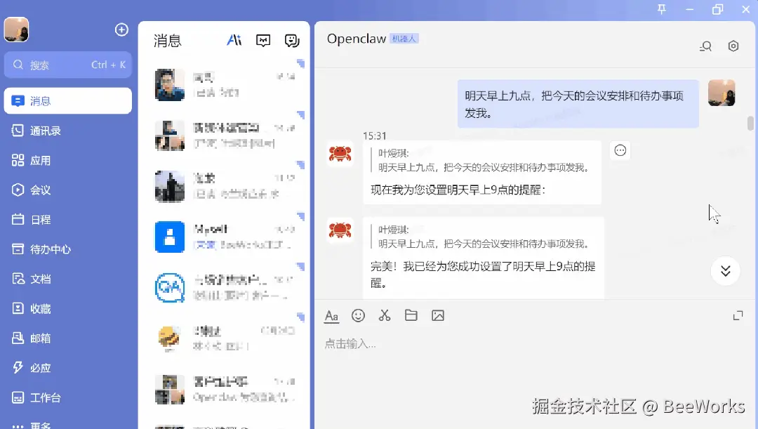Open text formatting with the Aa icon
Screen dimensions: 758x429
click(331, 315)
